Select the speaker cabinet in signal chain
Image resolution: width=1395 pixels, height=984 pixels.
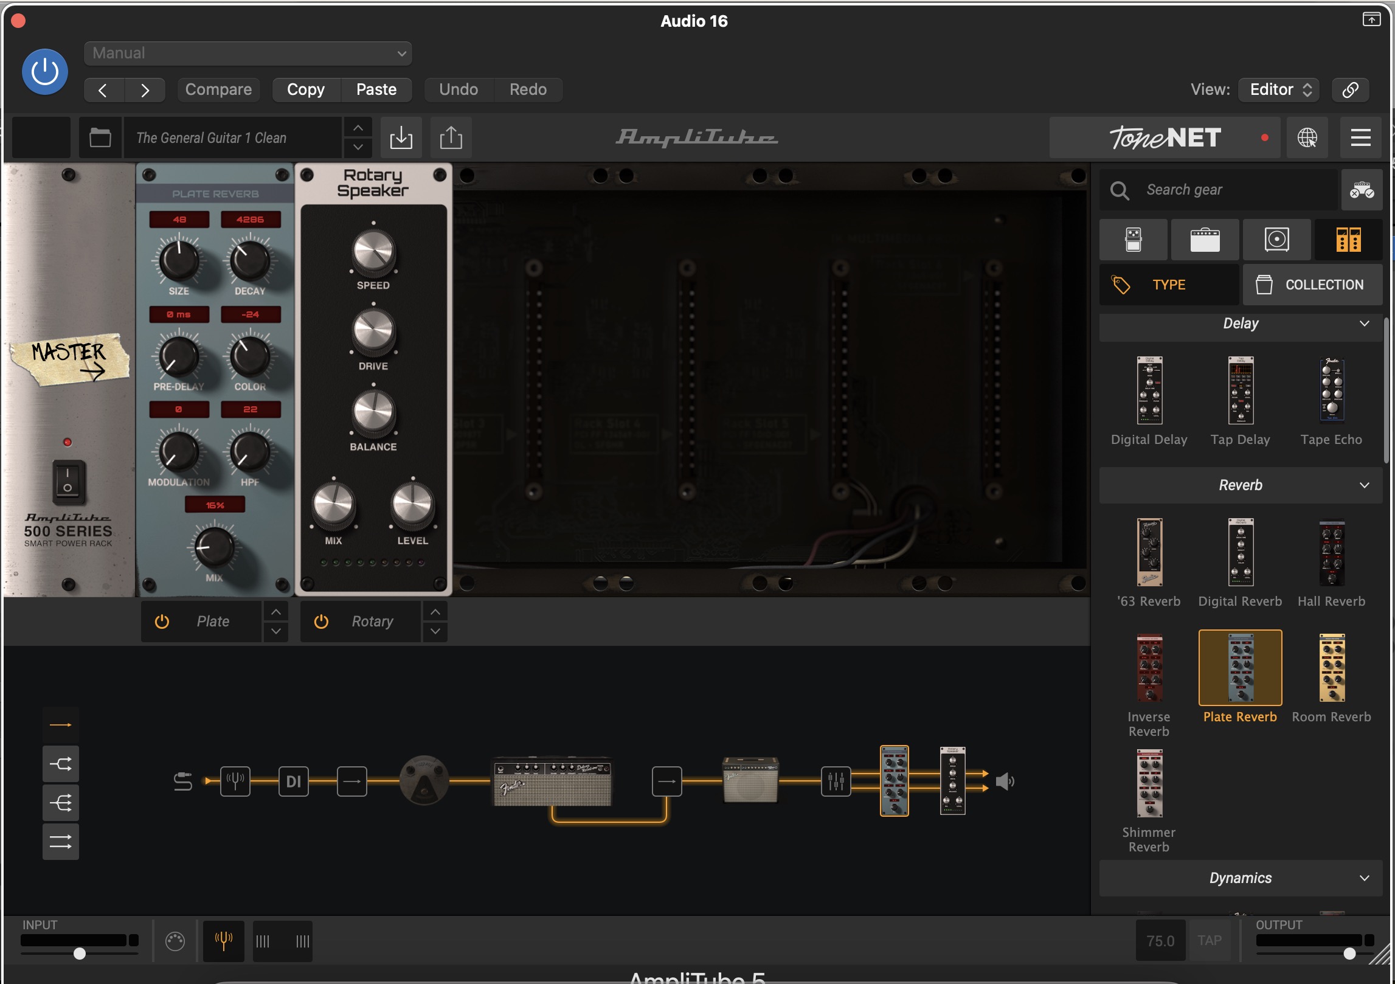coord(750,781)
